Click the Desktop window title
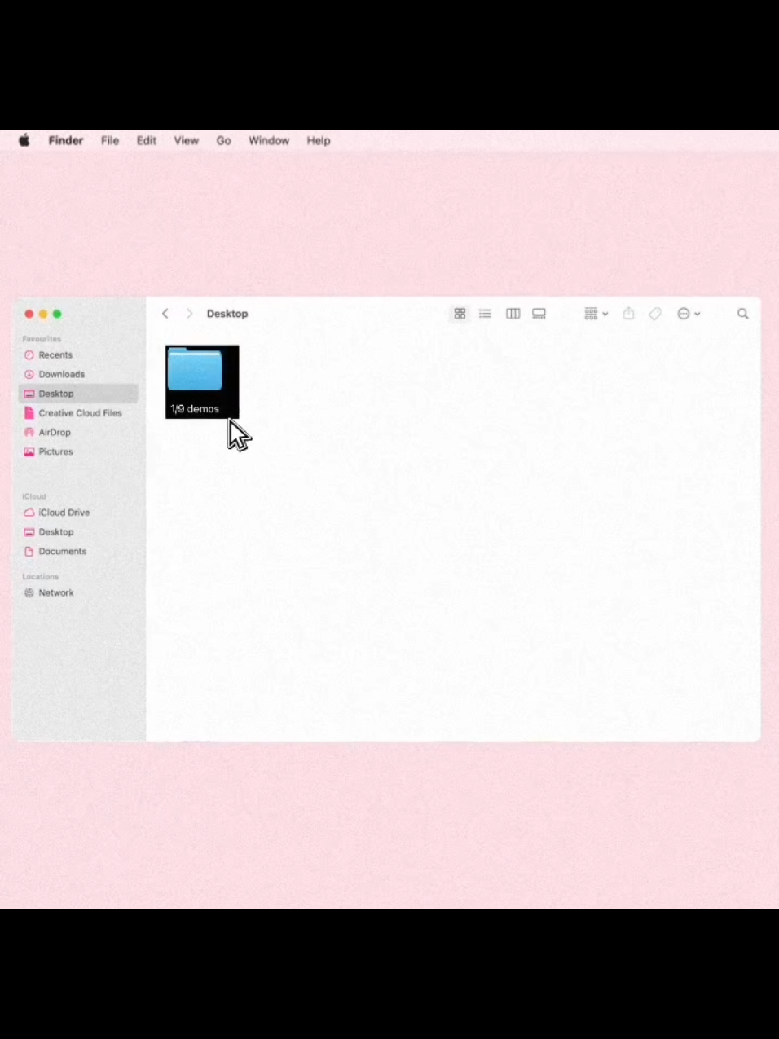Viewport: 779px width, 1039px height. pyautogui.click(x=227, y=314)
